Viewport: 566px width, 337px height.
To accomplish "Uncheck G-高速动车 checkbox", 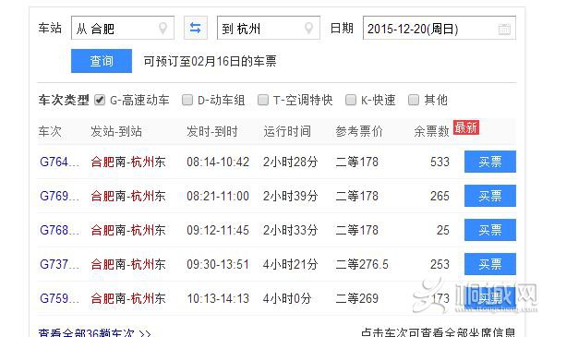I will (100, 100).
